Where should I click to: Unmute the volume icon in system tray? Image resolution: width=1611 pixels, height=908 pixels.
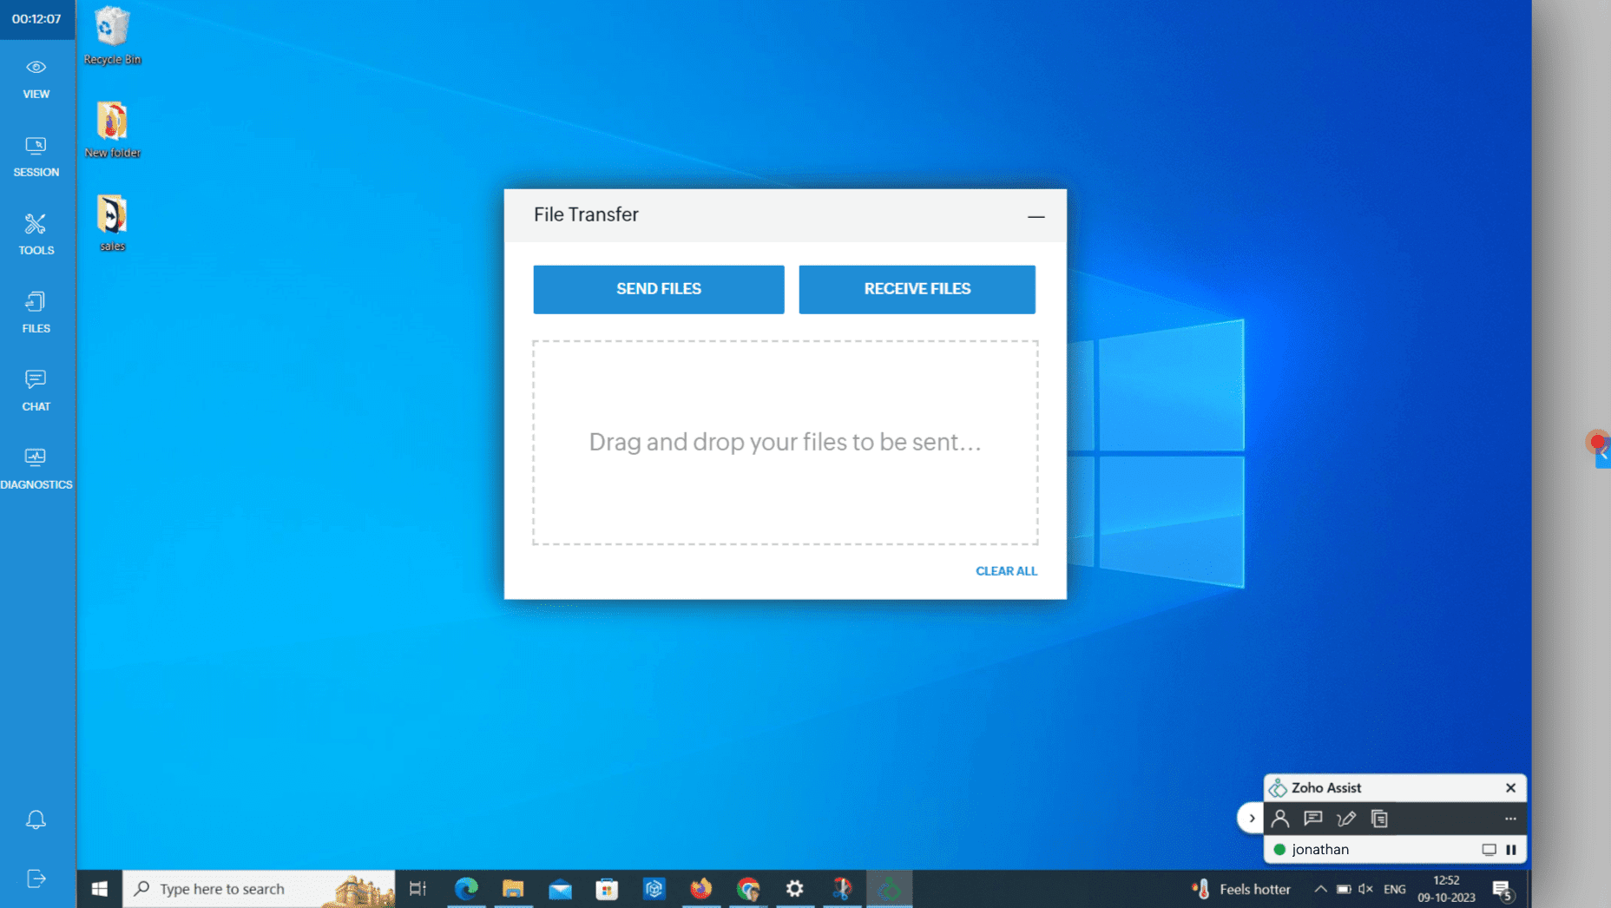1365,889
